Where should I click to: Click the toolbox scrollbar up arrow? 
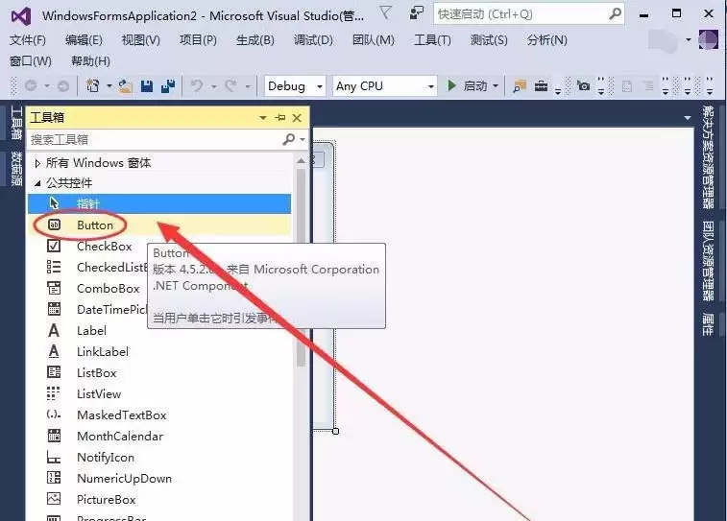[301, 160]
